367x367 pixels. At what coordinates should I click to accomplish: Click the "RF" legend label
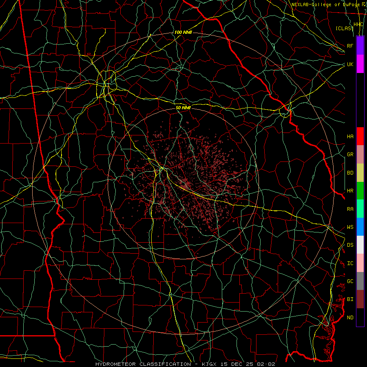(350, 46)
